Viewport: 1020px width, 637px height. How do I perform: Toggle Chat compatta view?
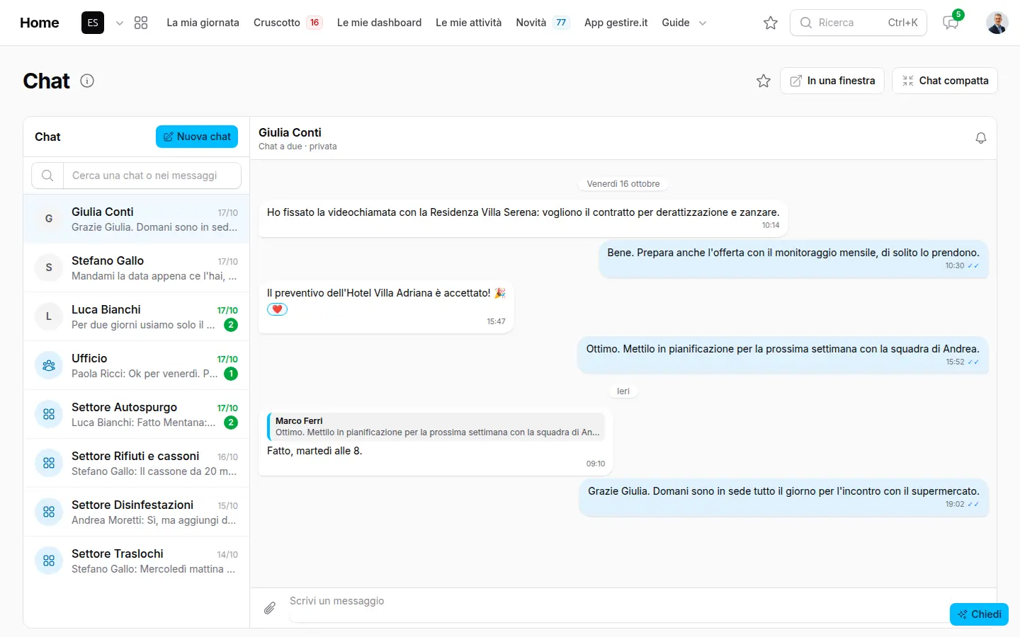(945, 81)
